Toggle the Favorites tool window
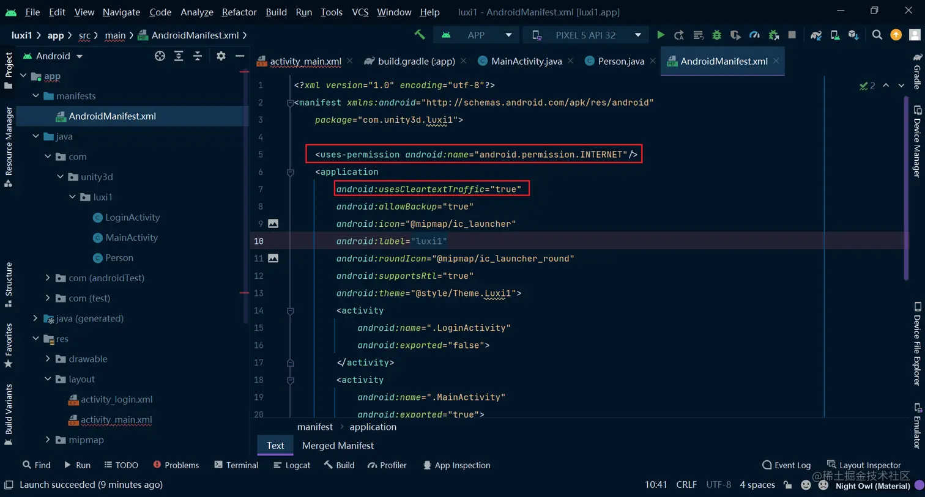Screen dimensions: 925x497 pos(9,345)
